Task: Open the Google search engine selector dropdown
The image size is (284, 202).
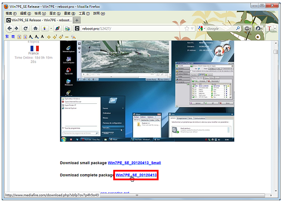Action: (202, 29)
